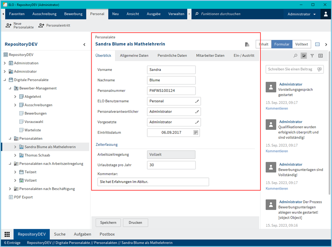The image size is (332, 247).
Task: Click the poll icon in the post field
Action: click(x=319, y=69)
